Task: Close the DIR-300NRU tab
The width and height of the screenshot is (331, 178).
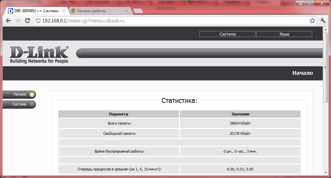Action: point(64,11)
